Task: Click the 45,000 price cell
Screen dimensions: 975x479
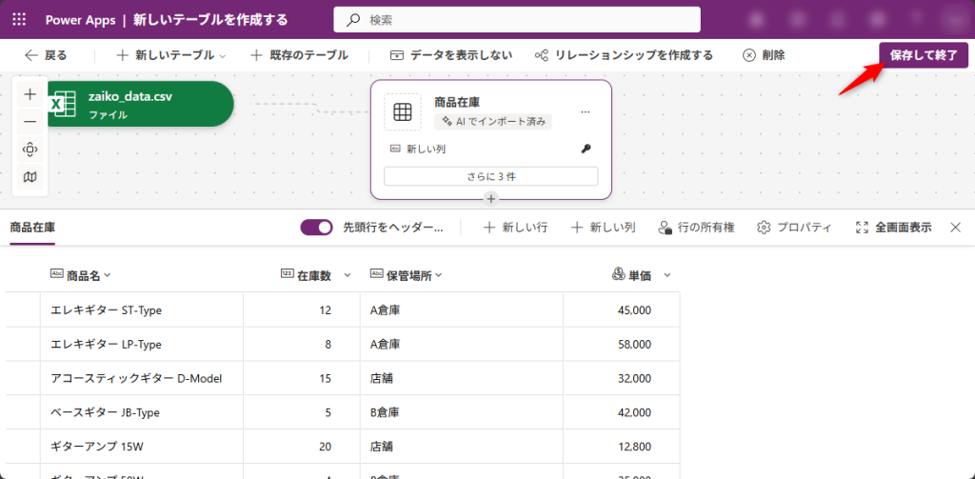Action: pos(621,309)
